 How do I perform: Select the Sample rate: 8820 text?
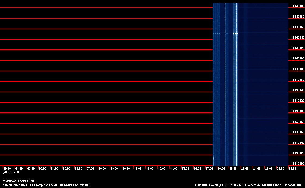(x=15, y=185)
